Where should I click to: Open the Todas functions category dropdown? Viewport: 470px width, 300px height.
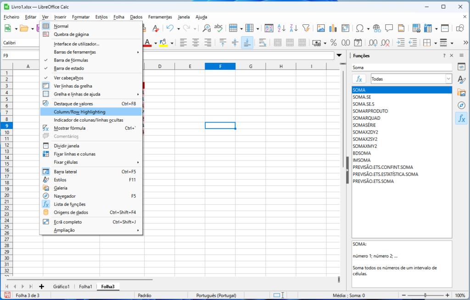point(410,78)
